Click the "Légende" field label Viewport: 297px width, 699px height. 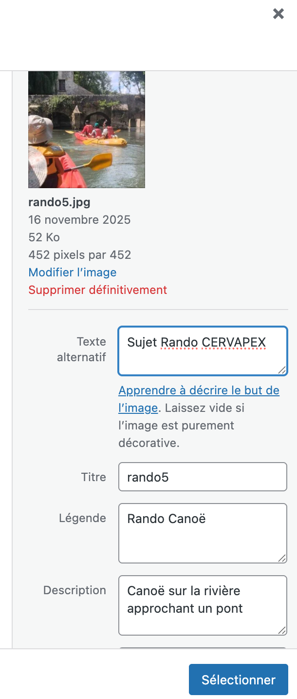[x=82, y=518]
